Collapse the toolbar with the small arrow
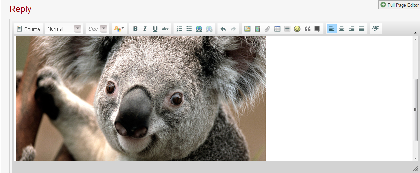The width and height of the screenshot is (420, 173). [415, 33]
